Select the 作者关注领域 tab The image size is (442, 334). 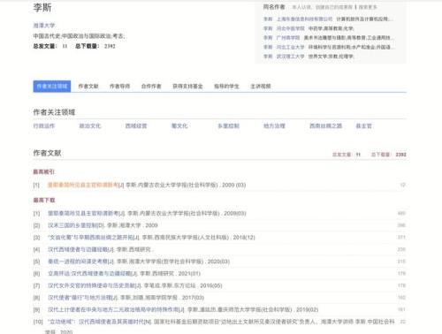(x=52, y=87)
